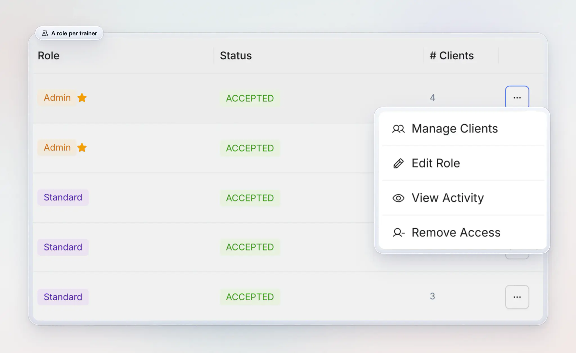Image resolution: width=576 pixels, height=353 pixels.
Task: Click the Role column header
Action: [x=49, y=55]
